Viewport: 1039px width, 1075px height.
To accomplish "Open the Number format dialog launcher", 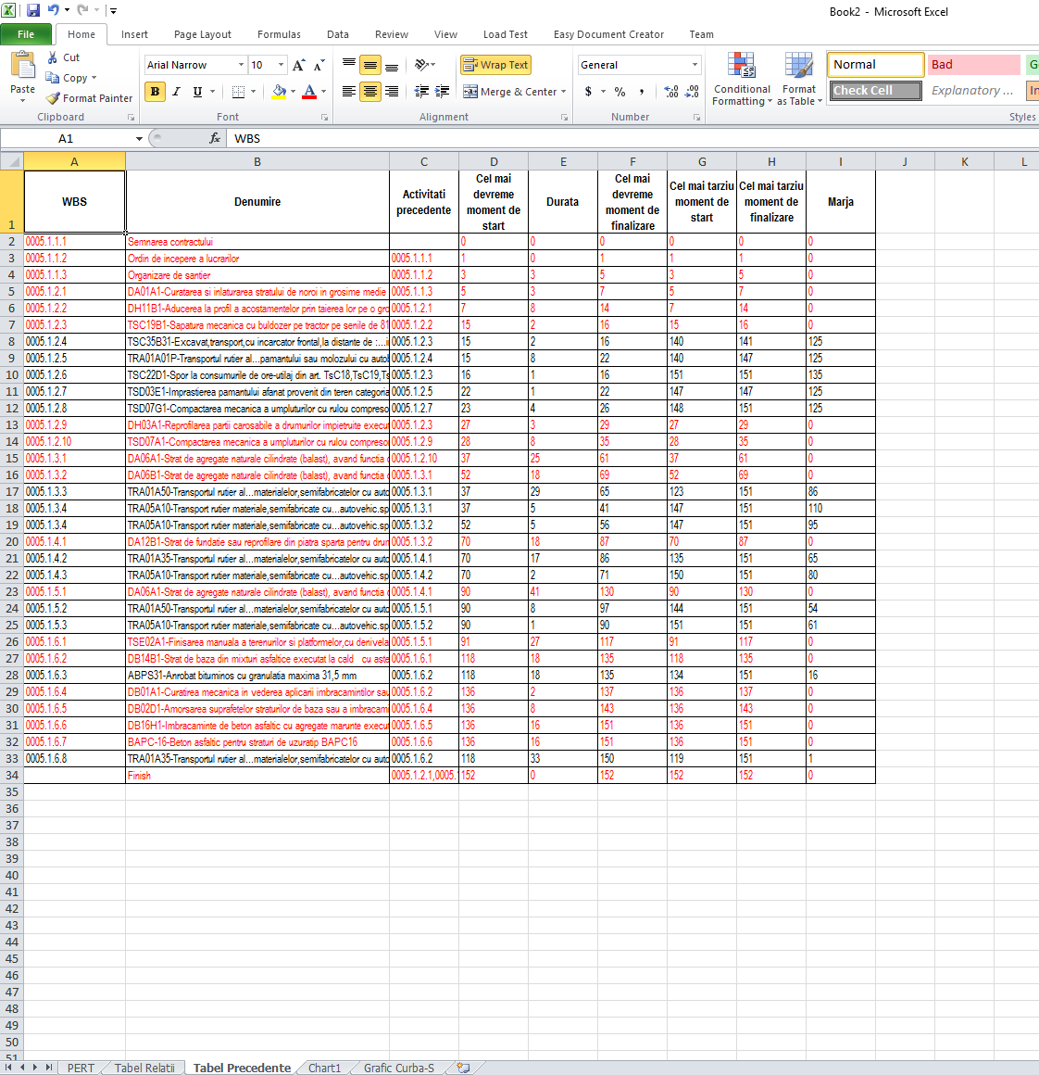I will click(696, 118).
